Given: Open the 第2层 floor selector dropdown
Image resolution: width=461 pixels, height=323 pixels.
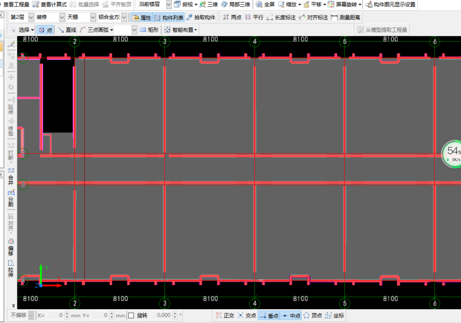Looking at the screenshot, I should coord(31,17).
